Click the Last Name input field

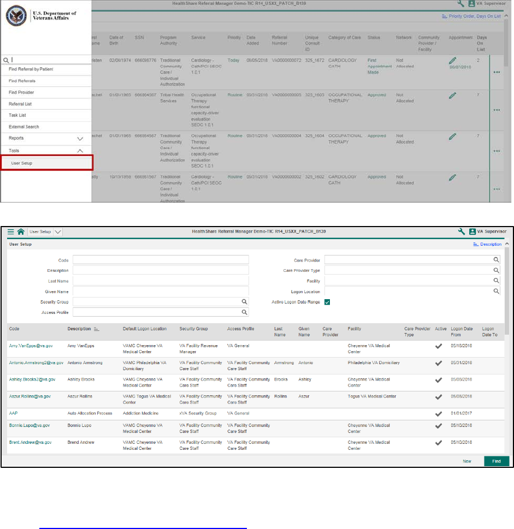click(x=161, y=281)
